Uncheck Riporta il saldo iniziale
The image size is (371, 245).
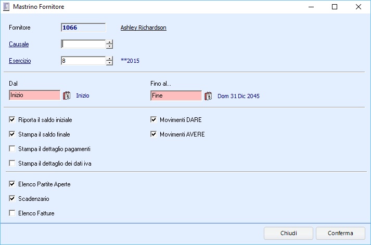pyautogui.click(x=12, y=120)
